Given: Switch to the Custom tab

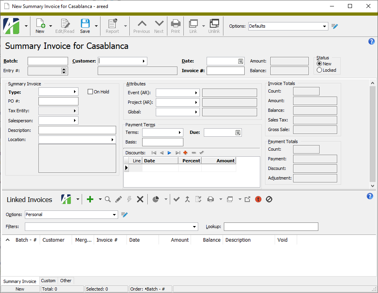Looking at the screenshot, I should [48, 281].
